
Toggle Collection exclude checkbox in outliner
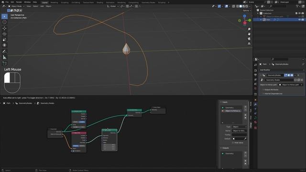pos(296,13)
